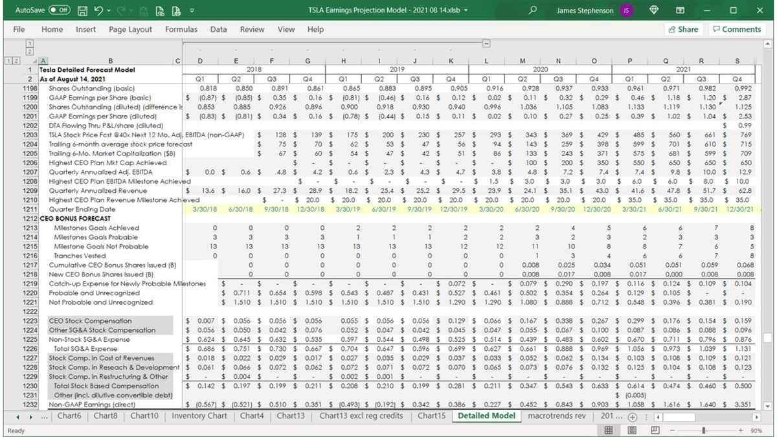Toggle the AutoSave switch
Screen dimensions: 777x437
[x=60, y=10]
